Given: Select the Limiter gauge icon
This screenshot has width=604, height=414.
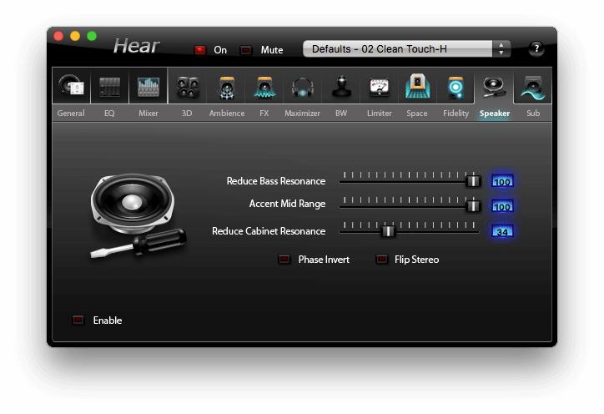Looking at the screenshot, I should [380, 87].
